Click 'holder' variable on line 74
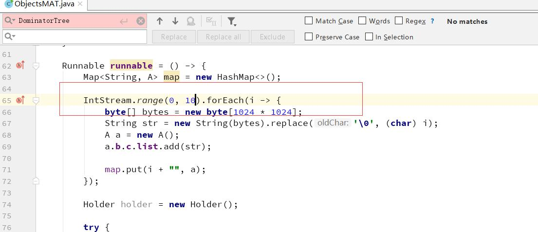538x232 pixels. pyautogui.click(x=136, y=205)
